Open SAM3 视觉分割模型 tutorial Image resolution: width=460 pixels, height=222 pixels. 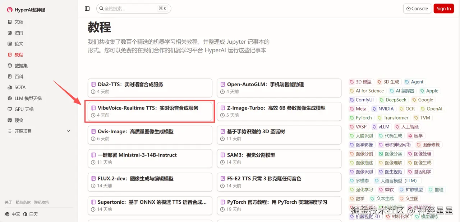pos(279,159)
